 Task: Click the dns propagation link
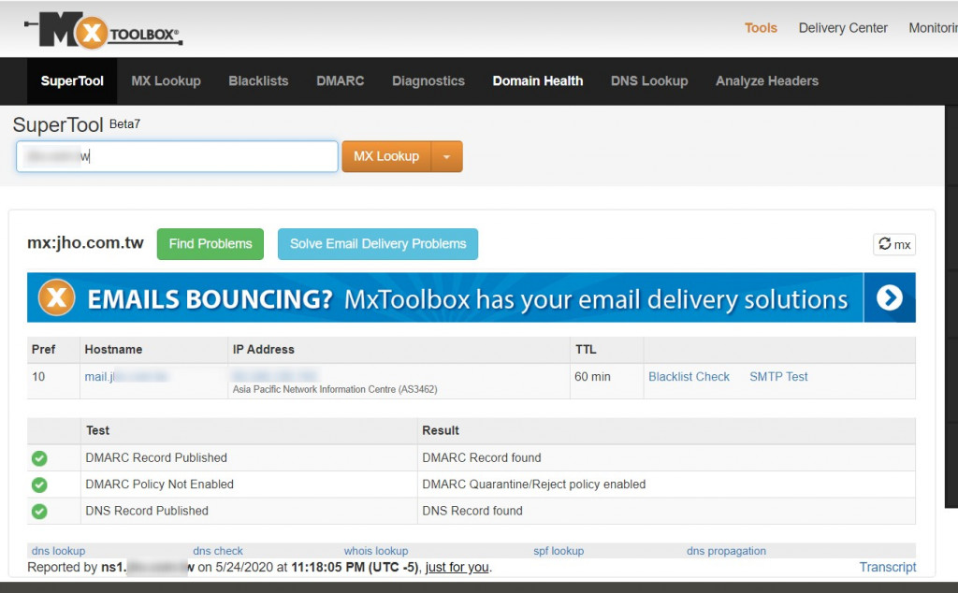(x=726, y=551)
